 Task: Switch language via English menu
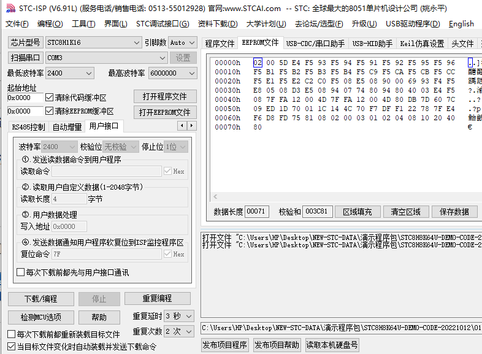click(x=461, y=24)
